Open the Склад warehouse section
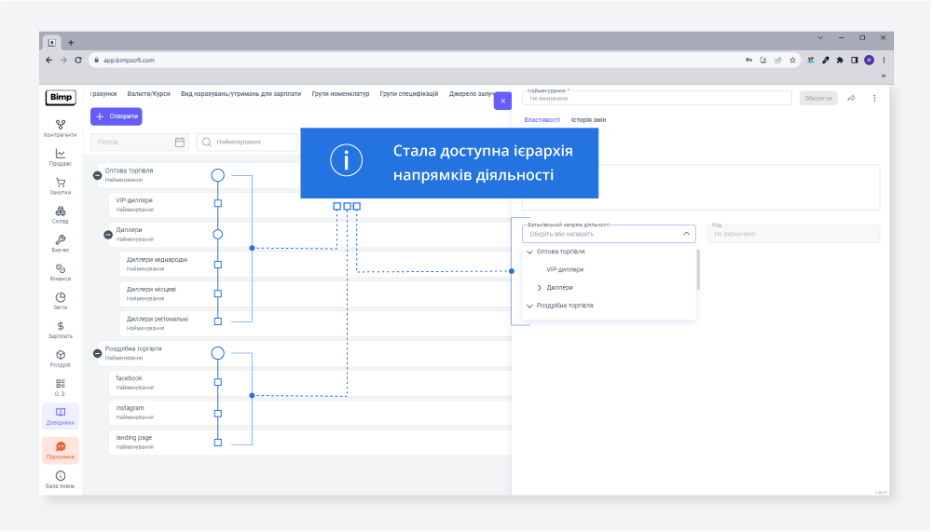This screenshot has width=933, height=532. click(61, 214)
